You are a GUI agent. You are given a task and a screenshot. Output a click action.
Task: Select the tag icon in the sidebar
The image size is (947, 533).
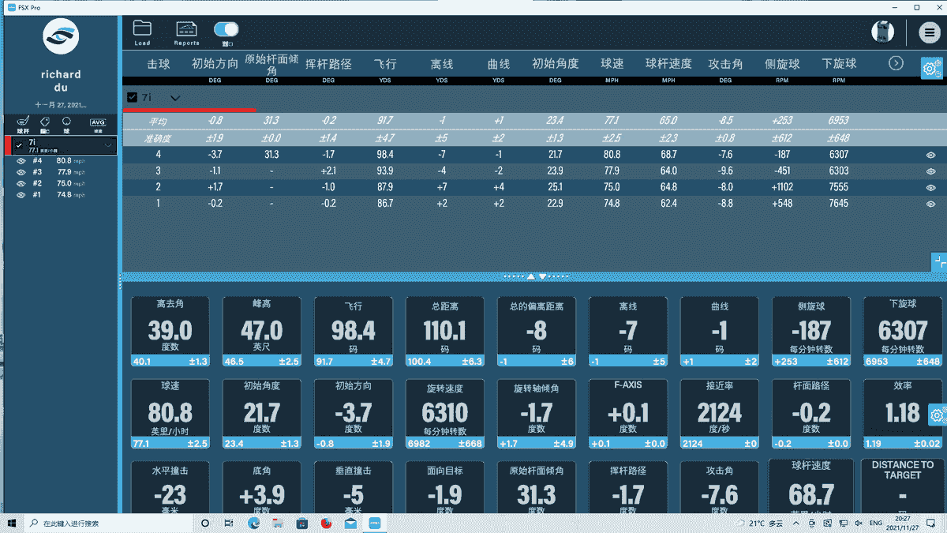[x=45, y=124]
